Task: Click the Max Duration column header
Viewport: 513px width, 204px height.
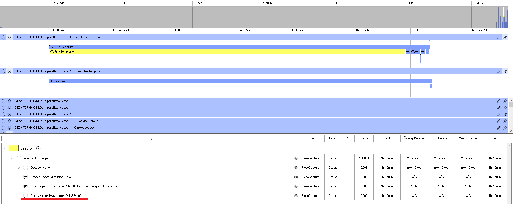Action: point(468,138)
